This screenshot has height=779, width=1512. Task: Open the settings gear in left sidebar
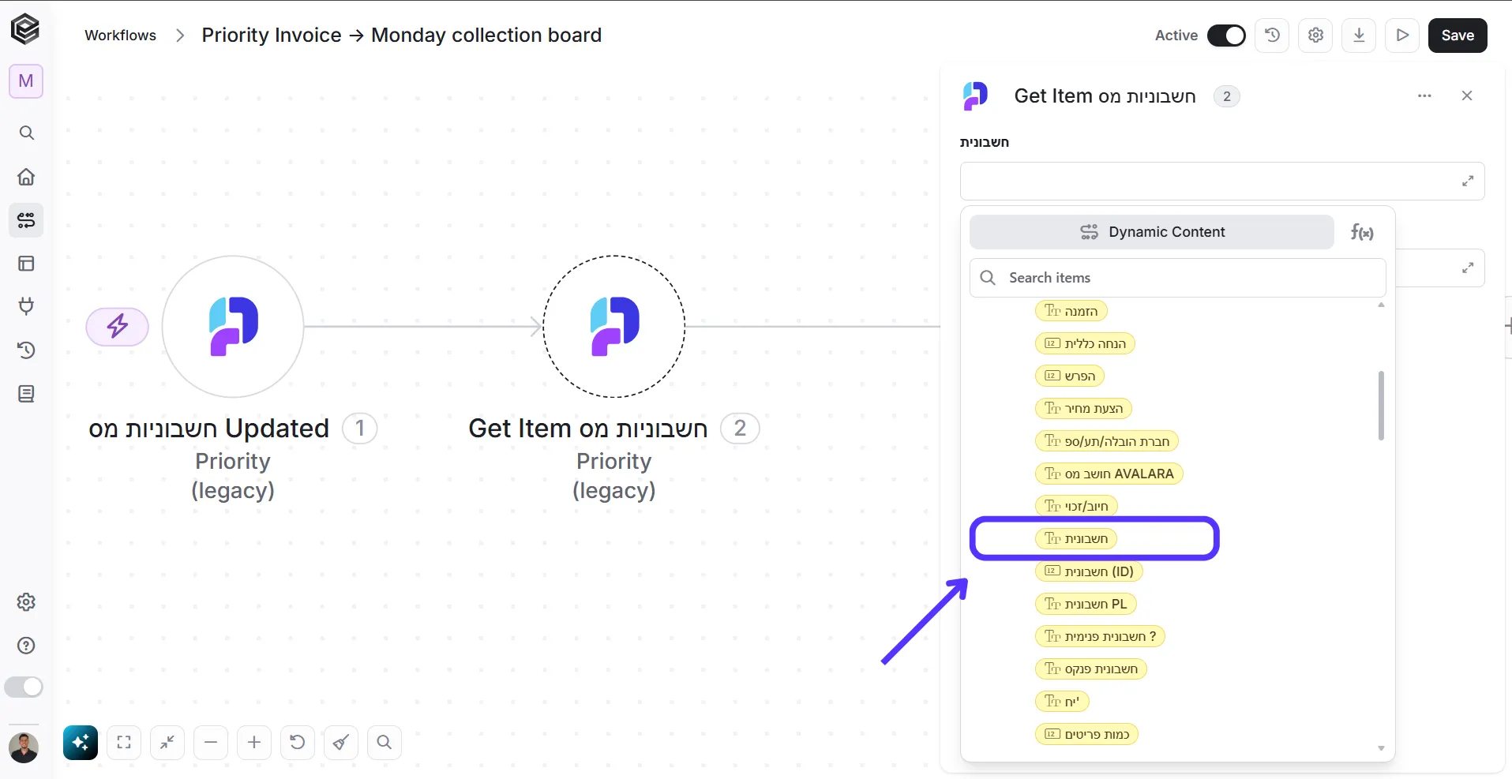click(x=26, y=602)
